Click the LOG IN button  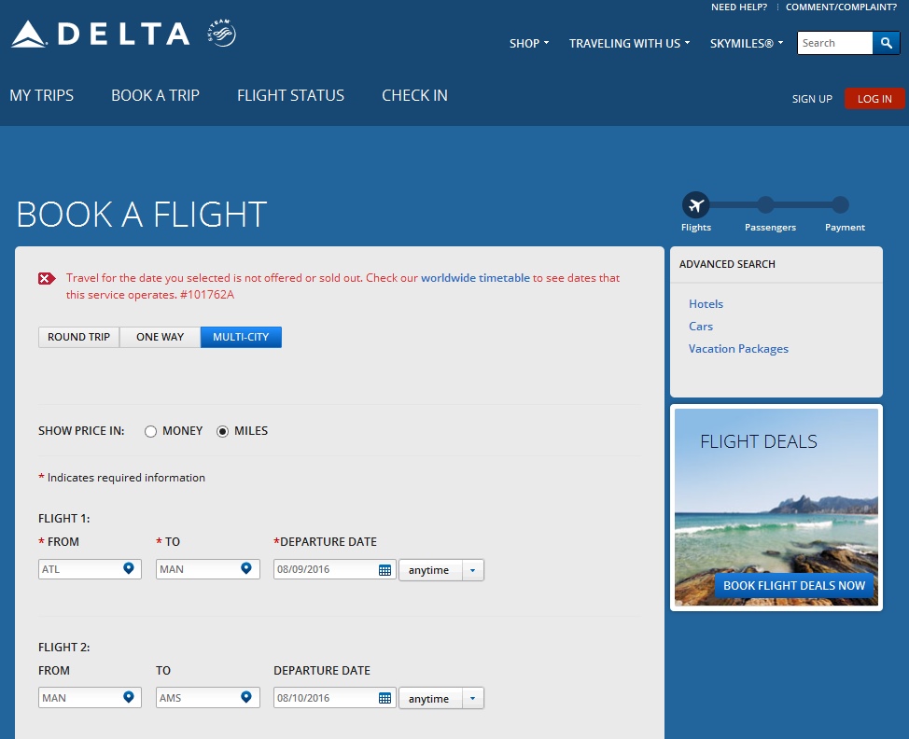pyautogui.click(x=874, y=99)
